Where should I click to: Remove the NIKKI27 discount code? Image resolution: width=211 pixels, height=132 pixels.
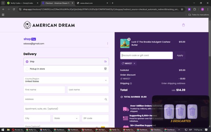[134, 63]
